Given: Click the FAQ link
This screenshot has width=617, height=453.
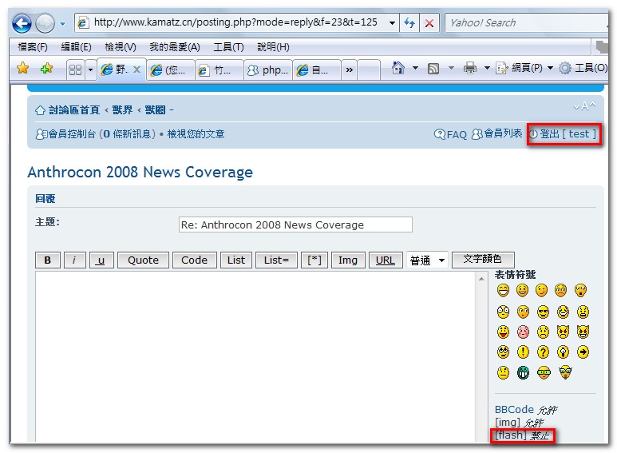Looking at the screenshot, I should click(x=451, y=134).
